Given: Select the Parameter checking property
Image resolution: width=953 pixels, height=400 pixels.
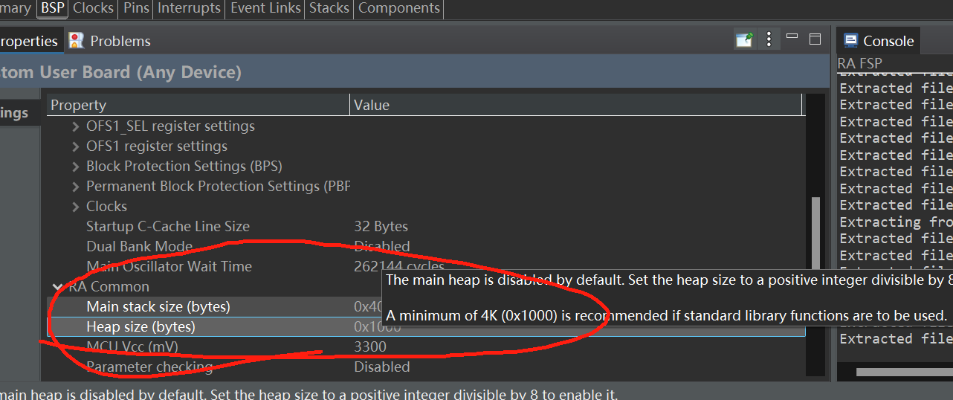Looking at the screenshot, I should pos(149,367).
